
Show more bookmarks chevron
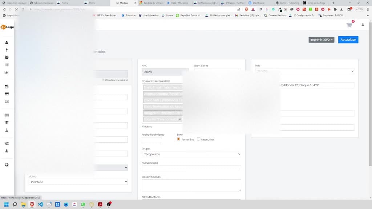pos(368,15)
